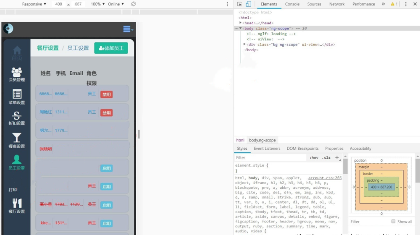The width and height of the screenshot is (420, 235).
Task: Click the 添加员工 button
Action: click(x=111, y=48)
